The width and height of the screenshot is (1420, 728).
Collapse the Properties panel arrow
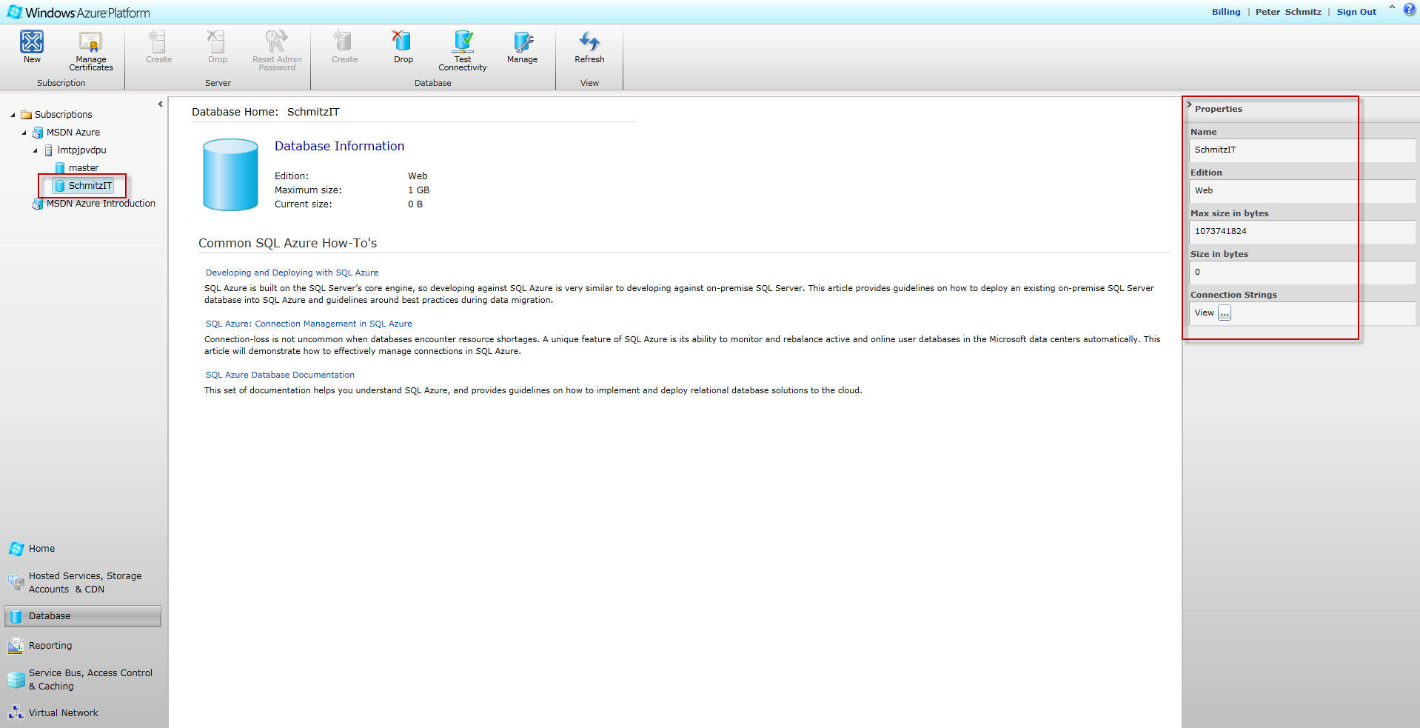pos(1189,105)
